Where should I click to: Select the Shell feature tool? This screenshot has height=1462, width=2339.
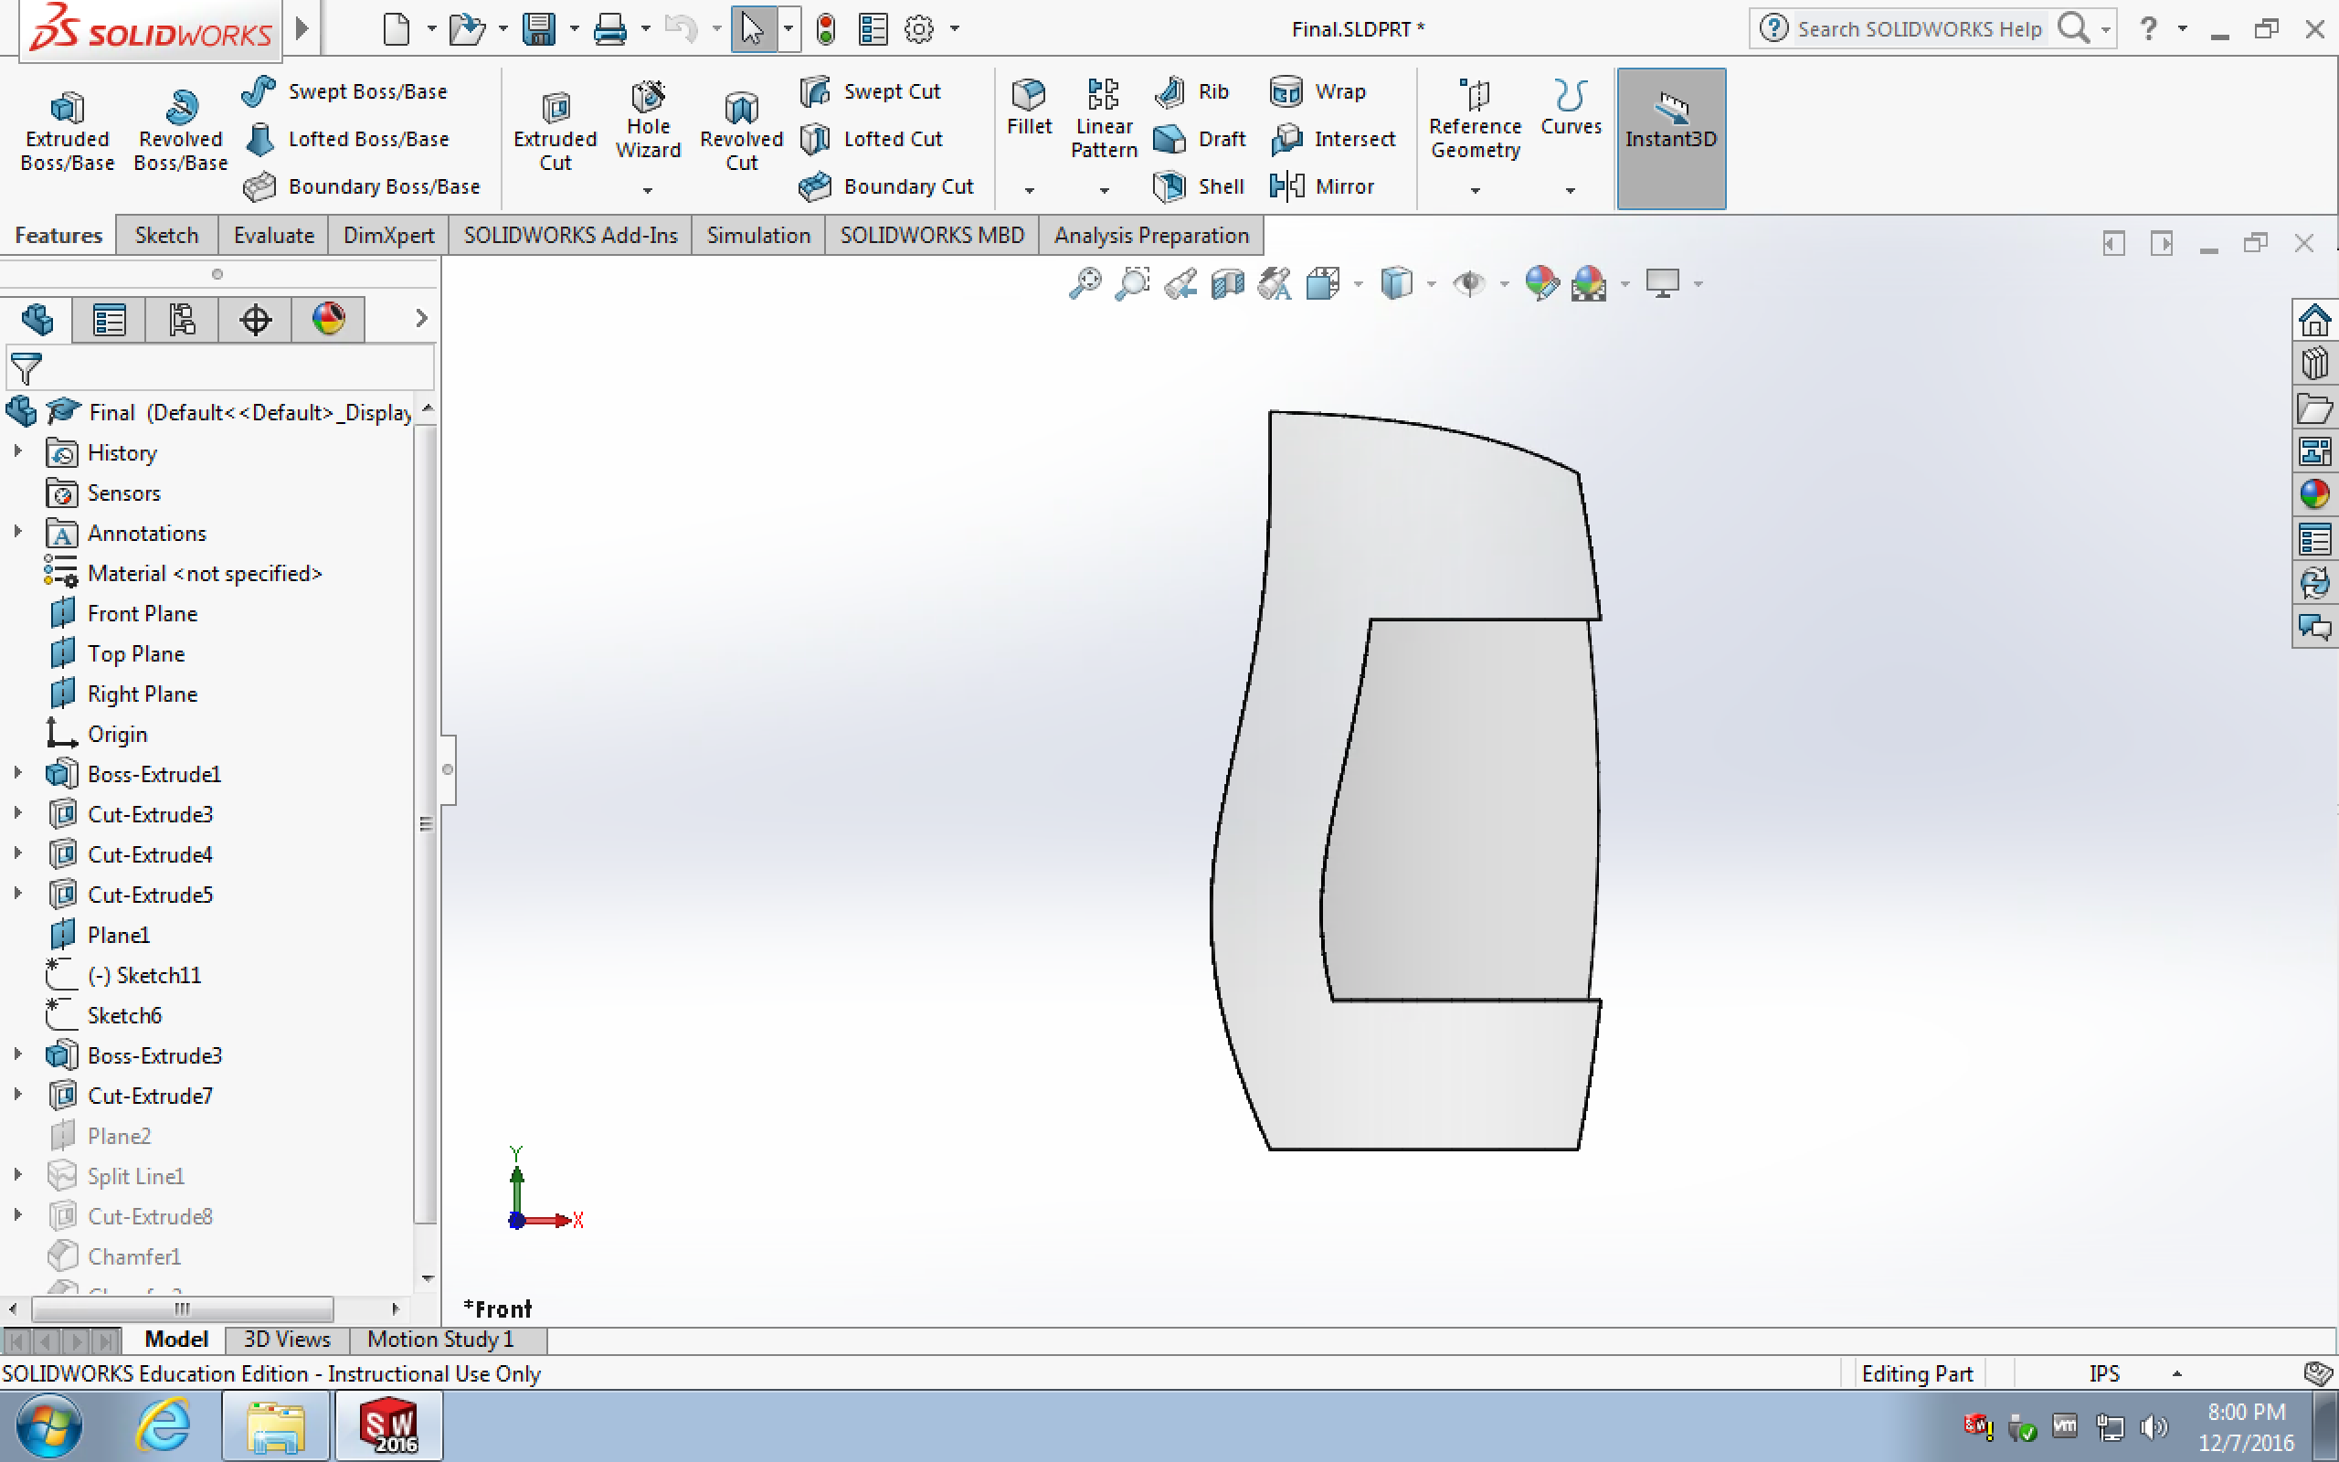[x=1199, y=185]
